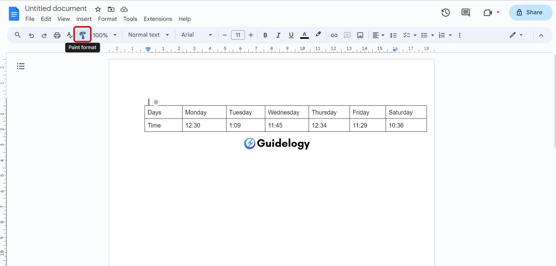Open the text alignment dropdown
The height and width of the screenshot is (266, 556).
pos(378,35)
